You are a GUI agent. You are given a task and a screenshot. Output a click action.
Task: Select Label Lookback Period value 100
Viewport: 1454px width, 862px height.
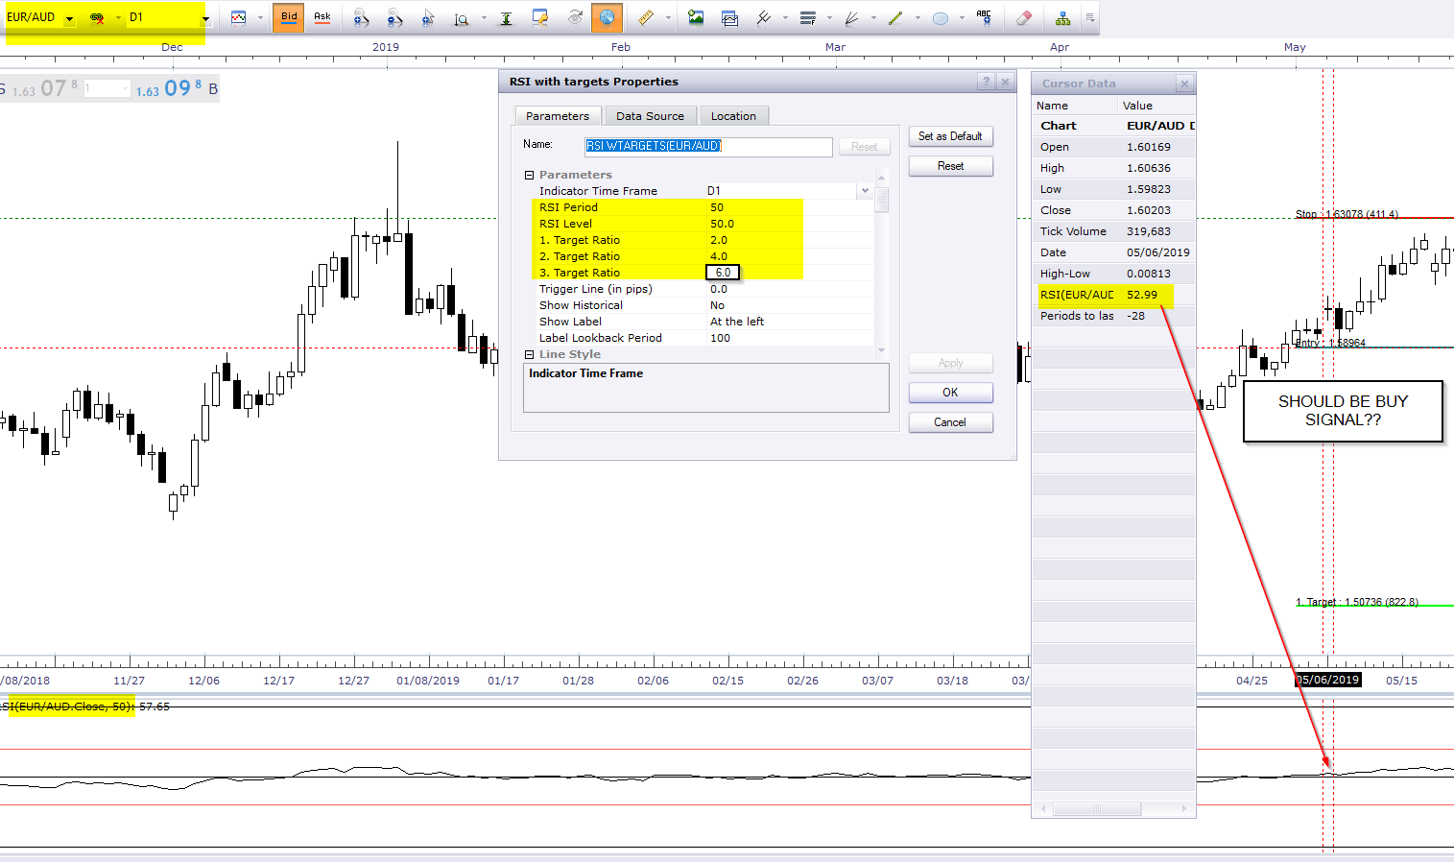[721, 338]
